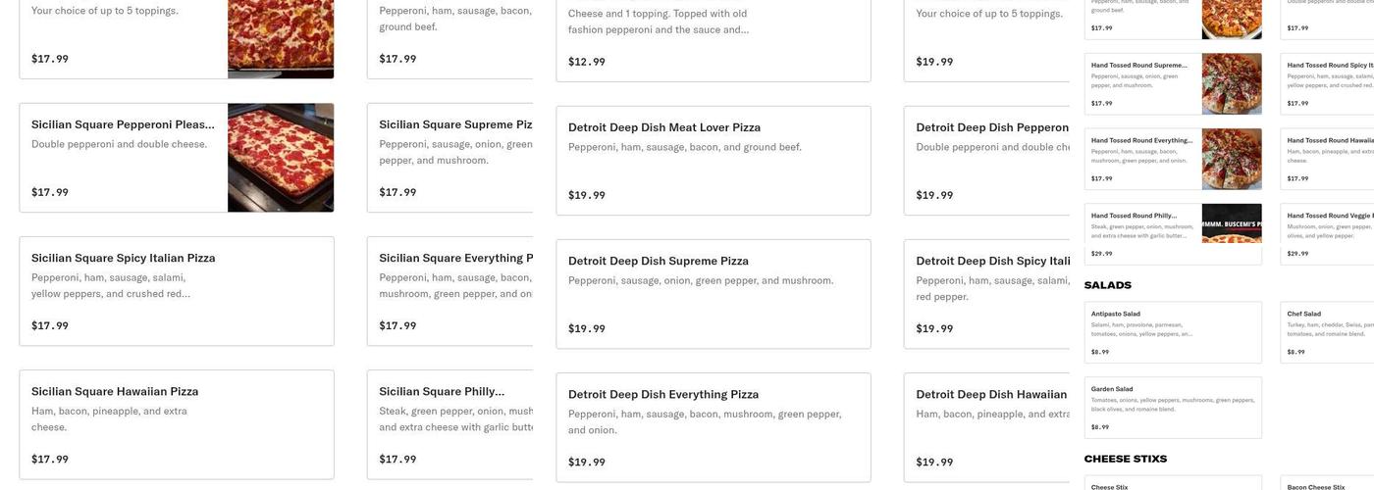
Task: Select the Sicilian Square Hawaiian Pizza card
Action: (177, 424)
